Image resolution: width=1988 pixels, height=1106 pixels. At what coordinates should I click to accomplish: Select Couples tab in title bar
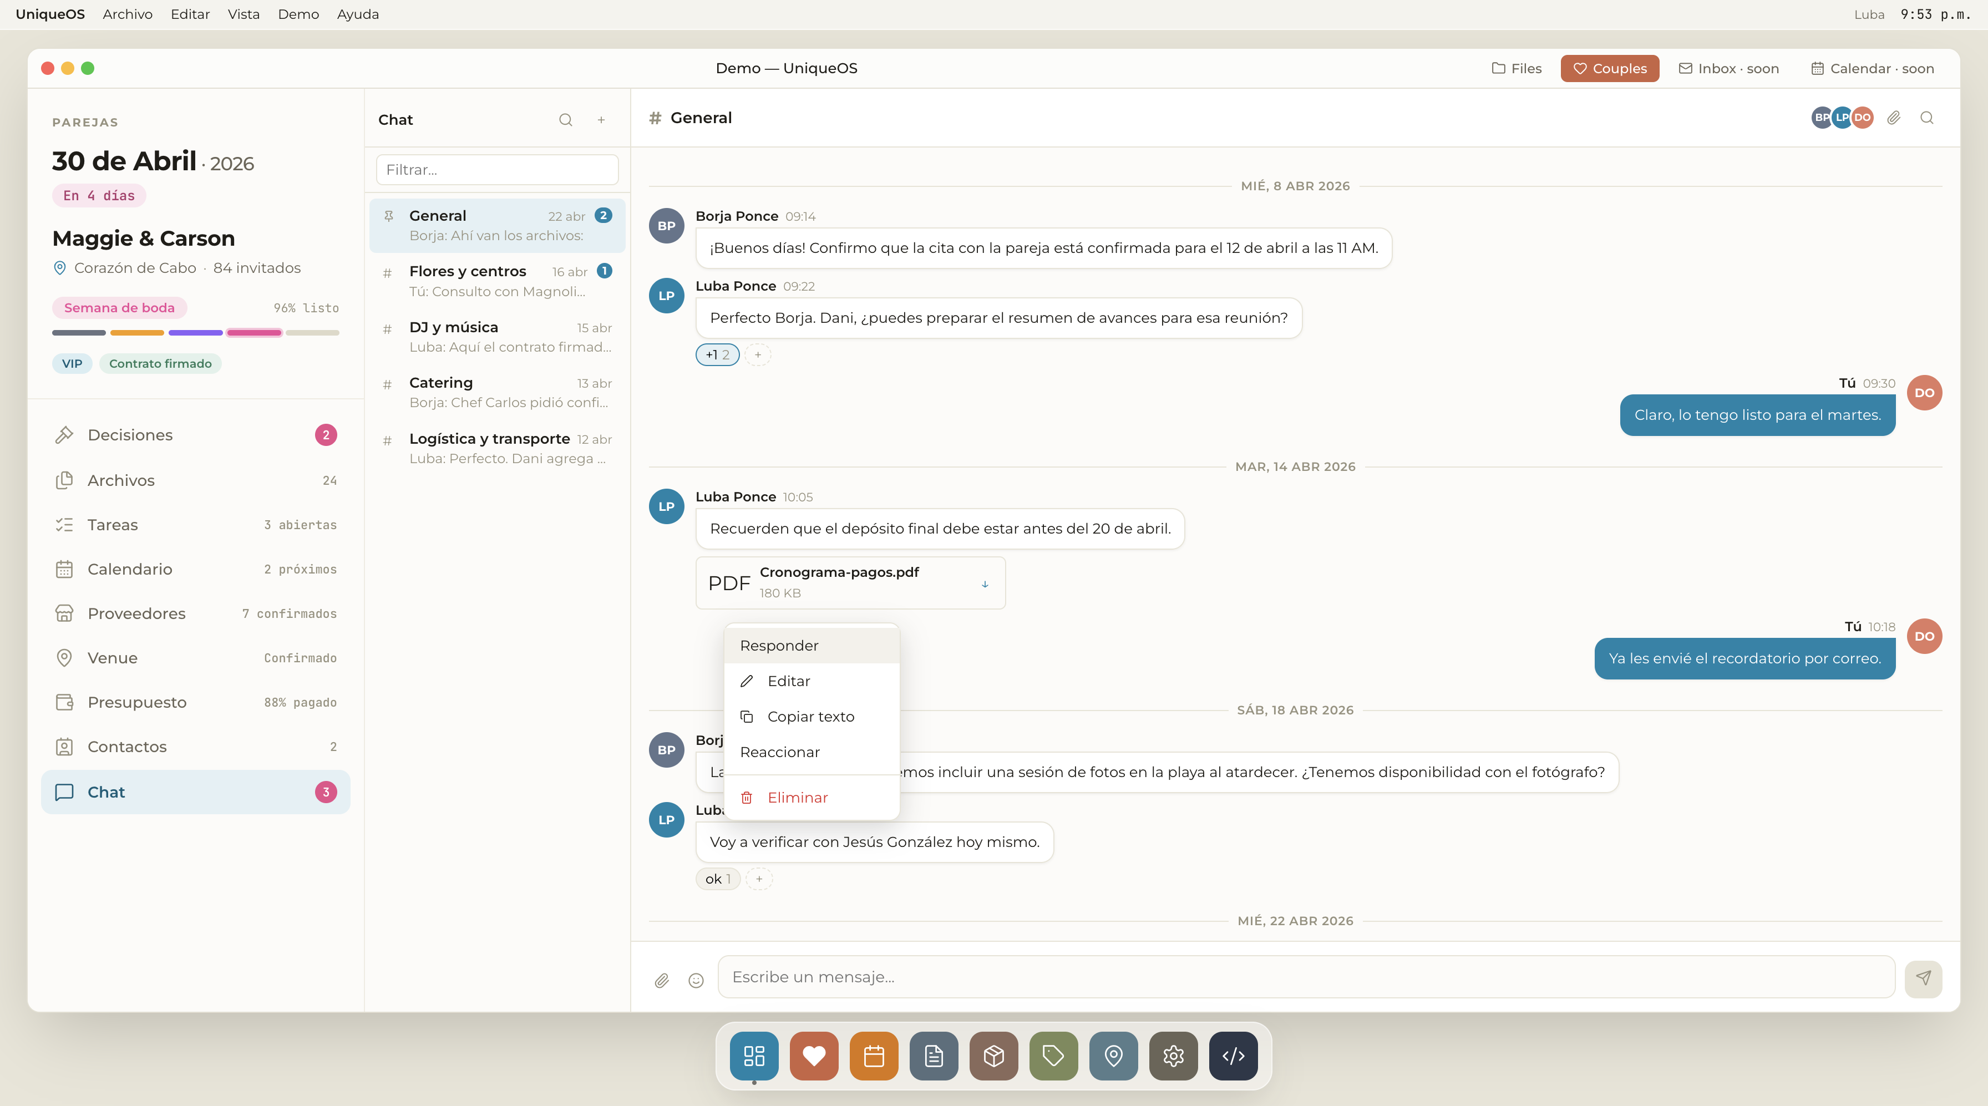pyautogui.click(x=1609, y=69)
